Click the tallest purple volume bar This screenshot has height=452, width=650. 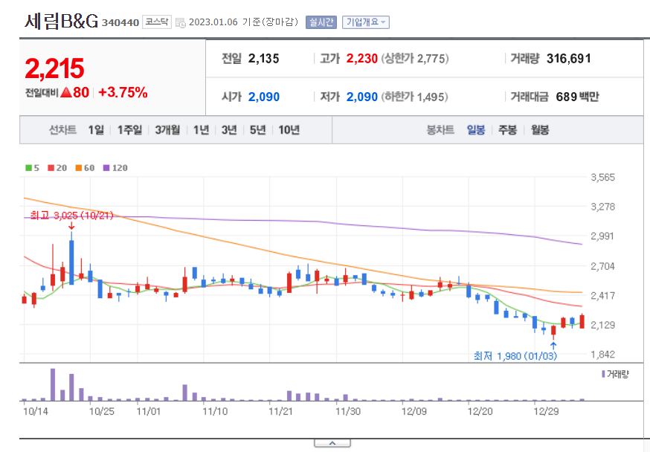point(53,384)
